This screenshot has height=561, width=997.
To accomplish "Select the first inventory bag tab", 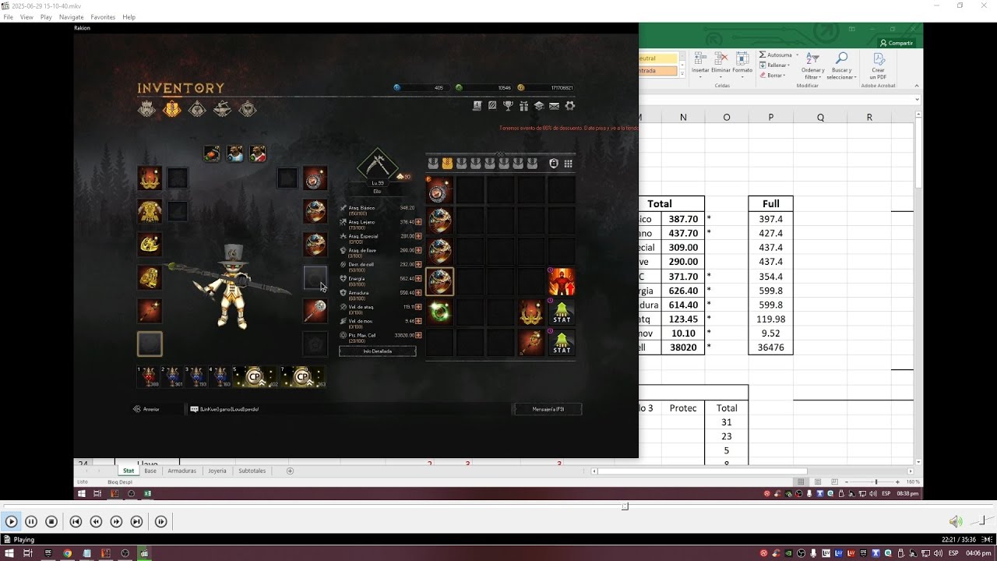I will (433, 164).
